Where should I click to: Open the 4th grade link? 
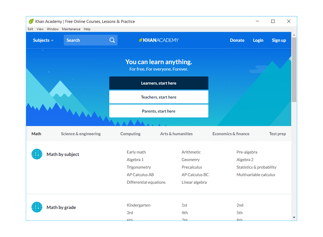(x=185, y=213)
